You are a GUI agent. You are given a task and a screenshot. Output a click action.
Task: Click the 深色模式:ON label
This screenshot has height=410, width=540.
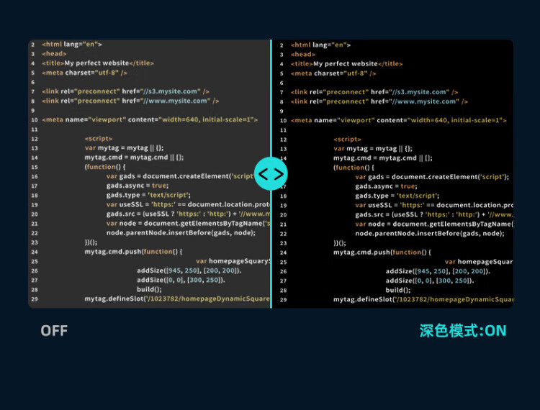click(463, 331)
